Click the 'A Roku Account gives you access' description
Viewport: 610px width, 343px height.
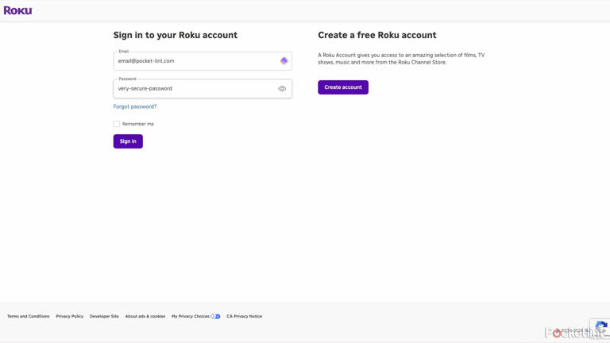point(401,59)
